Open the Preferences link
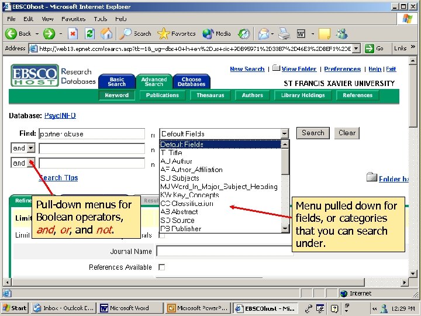 coord(342,69)
